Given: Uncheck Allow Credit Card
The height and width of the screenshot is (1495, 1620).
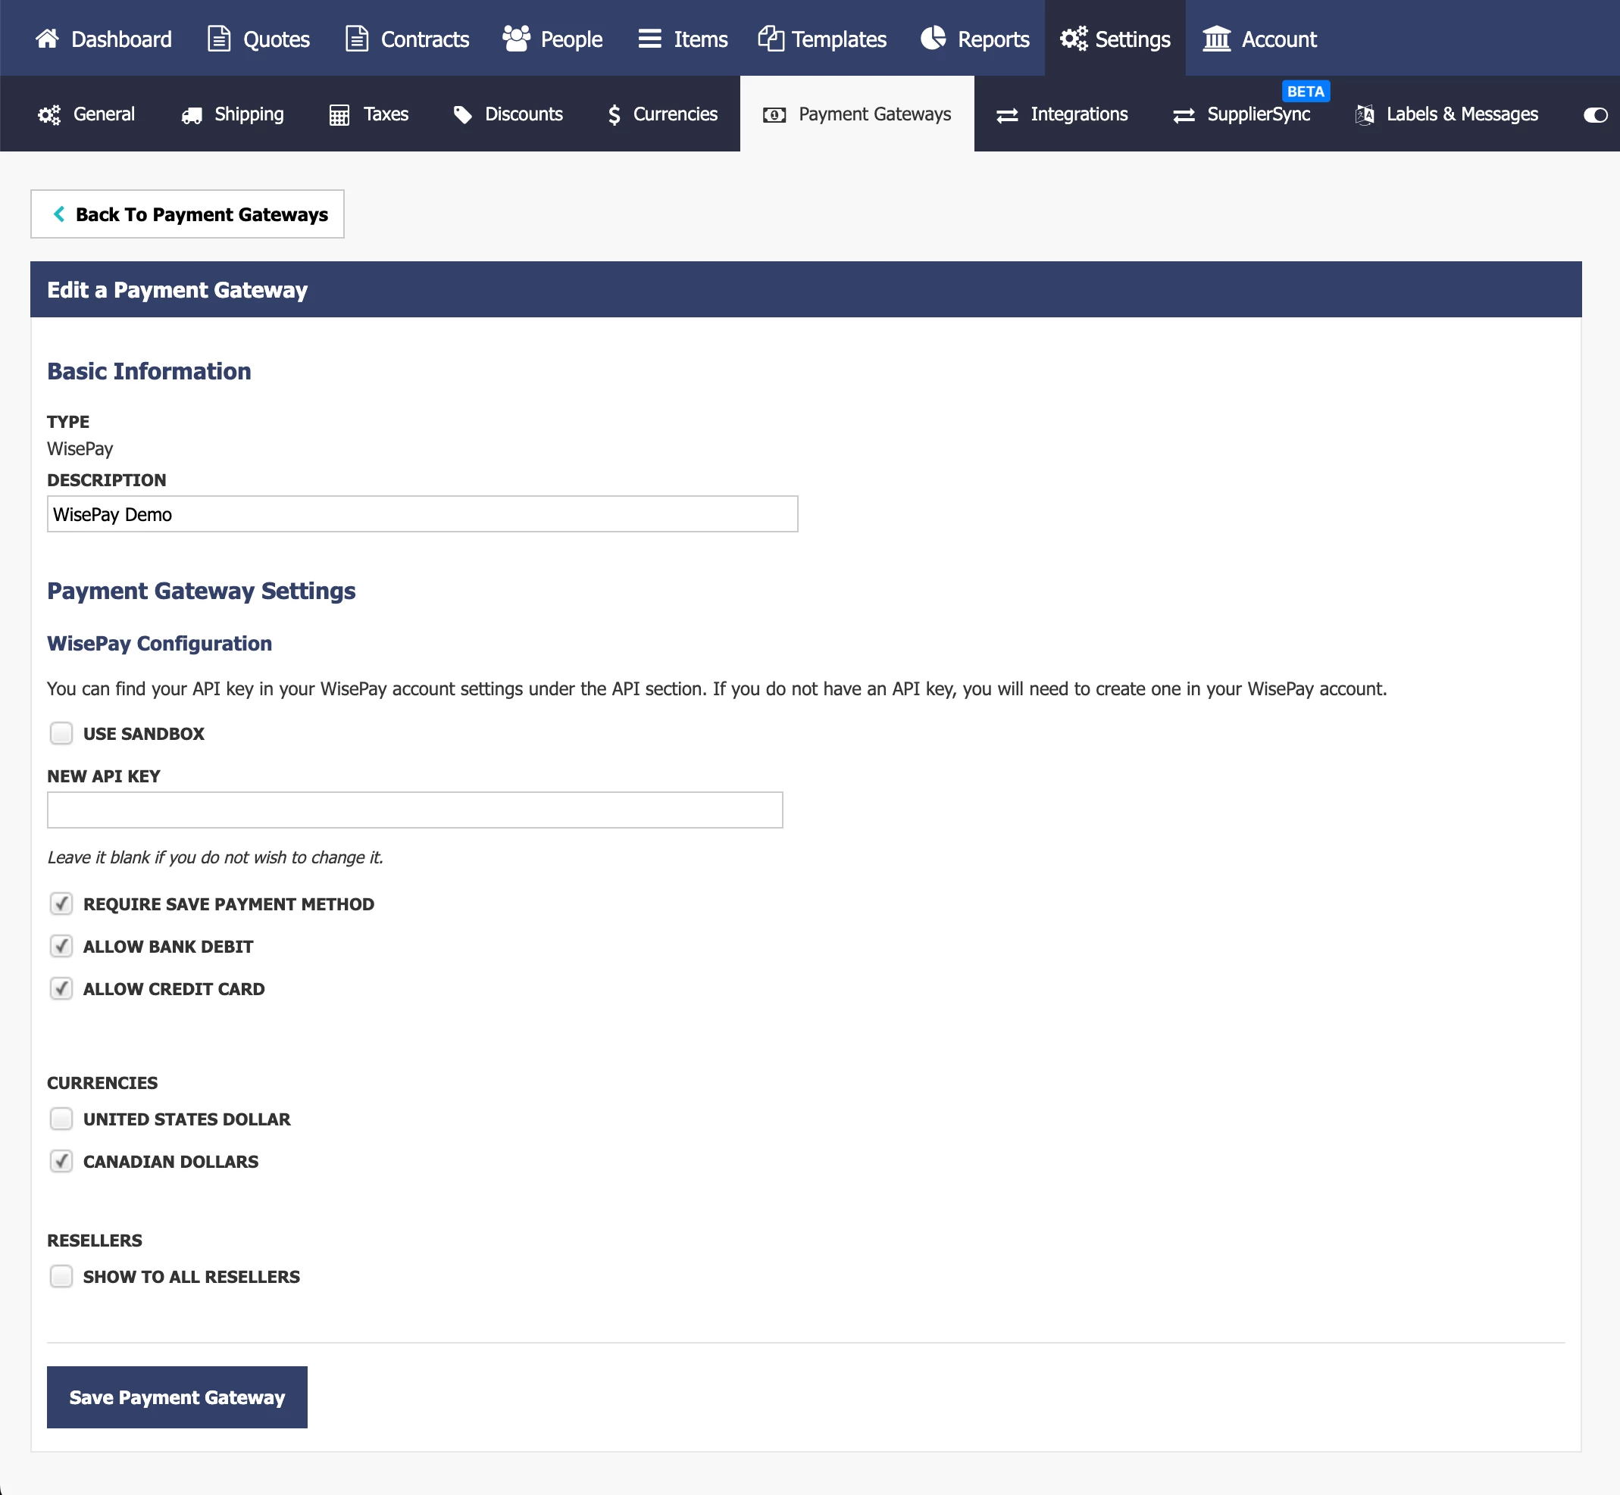Looking at the screenshot, I should 61,988.
